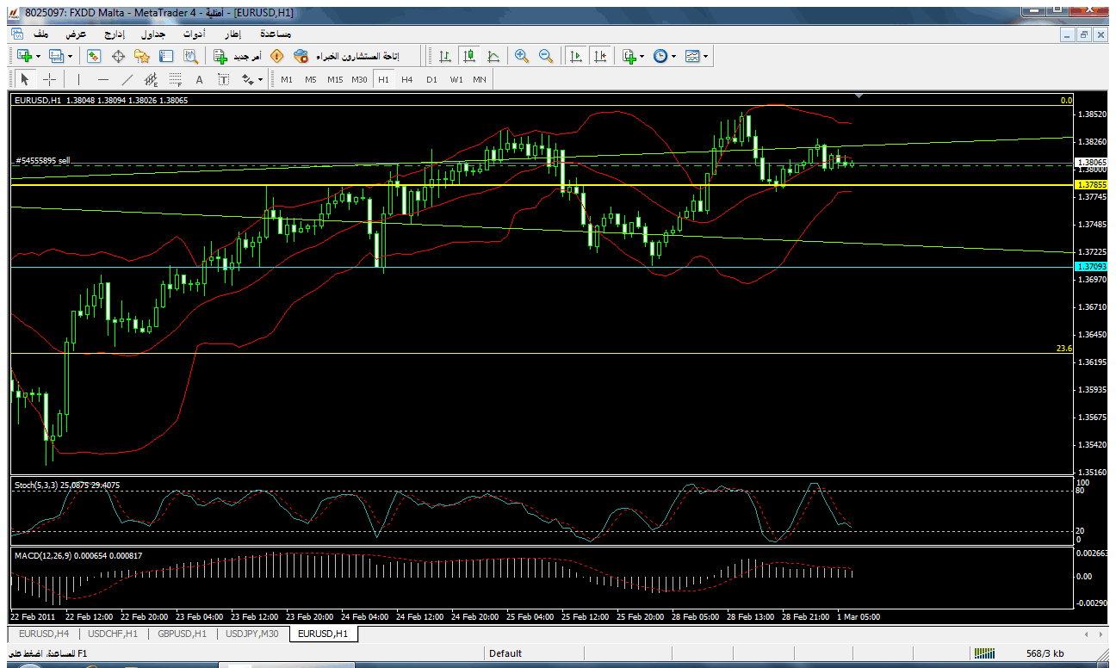The width and height of the screenshot is (1116, 668).
Task: Select the Crosshair tool
Action: (50, 79)
